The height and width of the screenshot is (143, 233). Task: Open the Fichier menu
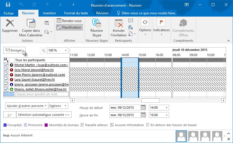9,13
